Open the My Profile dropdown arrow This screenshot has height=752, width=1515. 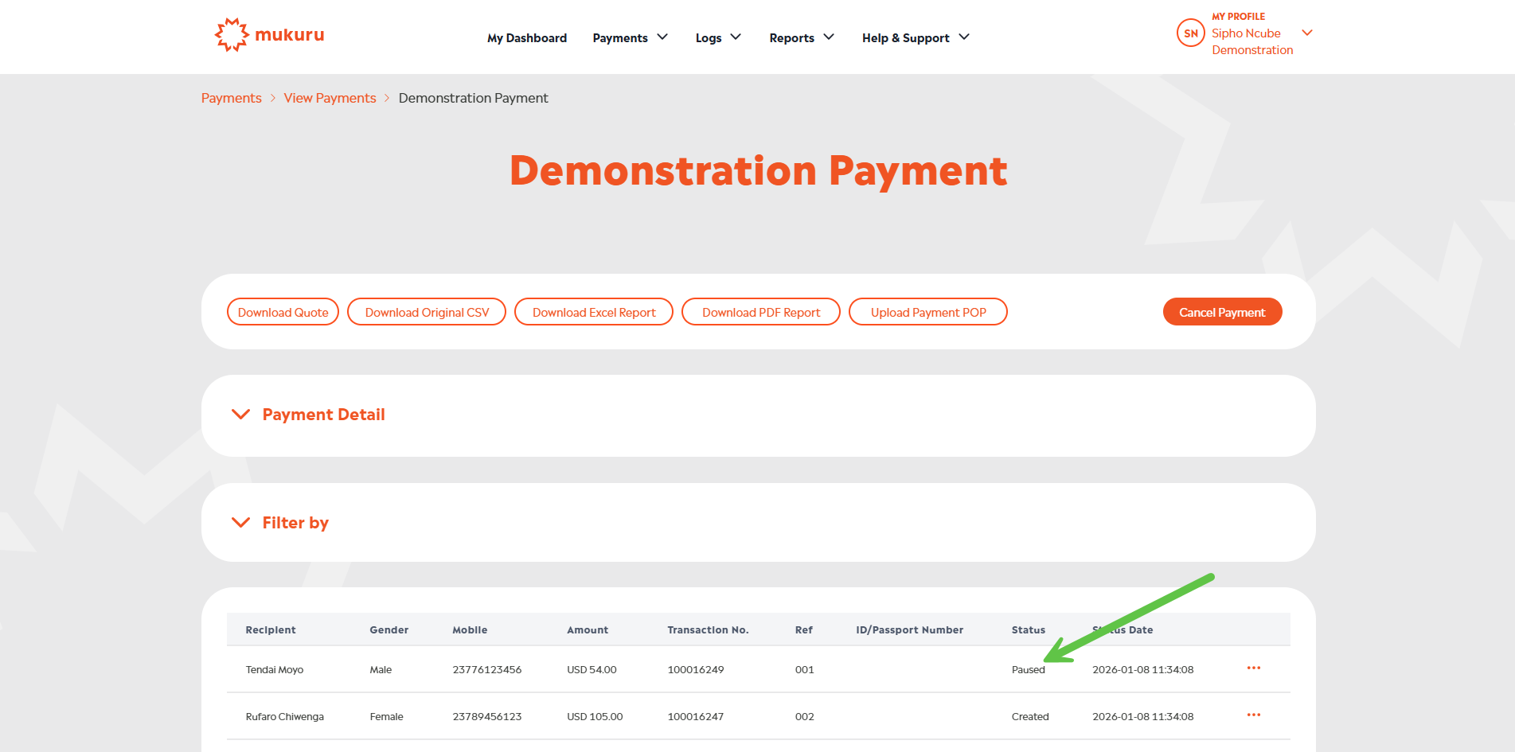pyautogui.click(x=1306, y=33)
